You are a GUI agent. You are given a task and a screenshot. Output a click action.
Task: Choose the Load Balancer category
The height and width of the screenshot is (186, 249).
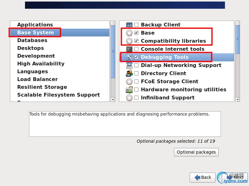click(60, 79)
